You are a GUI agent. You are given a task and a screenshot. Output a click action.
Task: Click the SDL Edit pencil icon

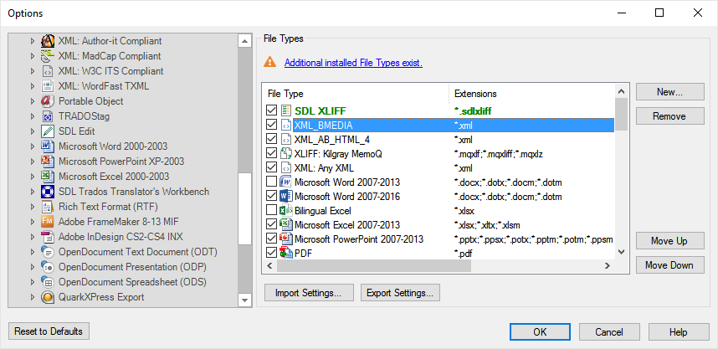pos(48,131)
